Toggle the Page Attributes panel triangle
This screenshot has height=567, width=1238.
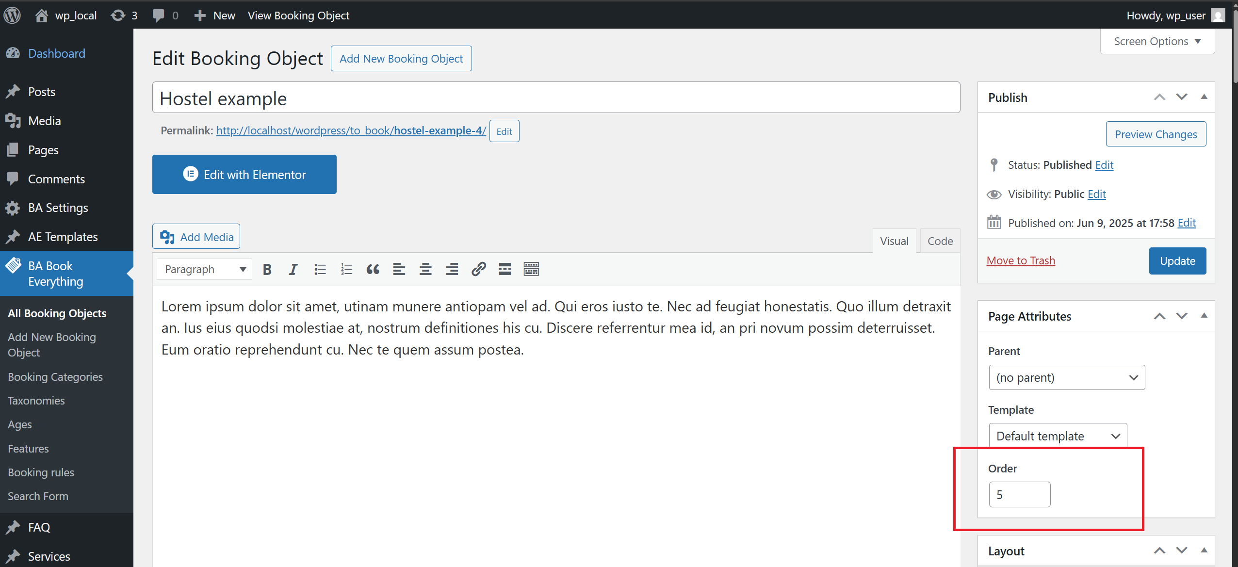tap(1204, 316)
